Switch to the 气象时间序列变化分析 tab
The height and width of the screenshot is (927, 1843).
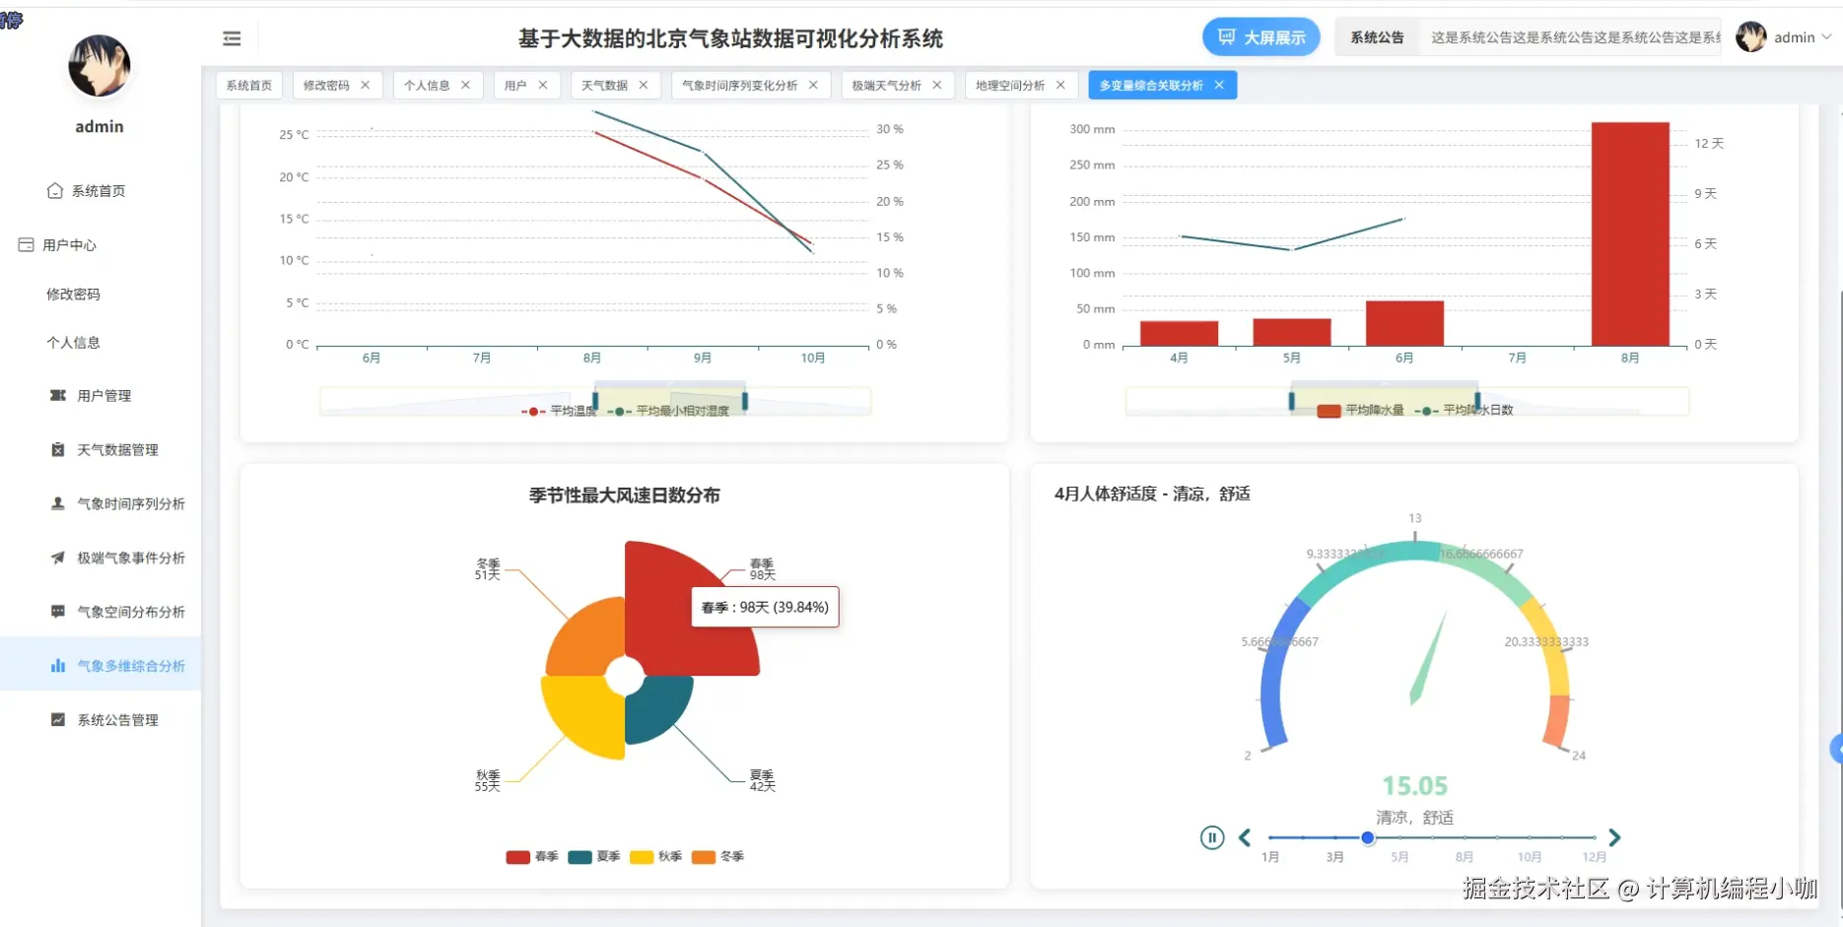click(x=740, y=86)
